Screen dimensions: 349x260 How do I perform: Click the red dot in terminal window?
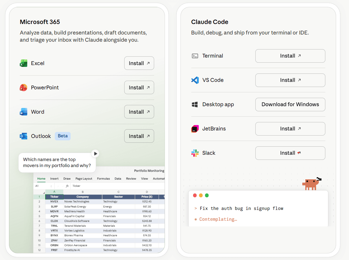click(x=195, y=196)
